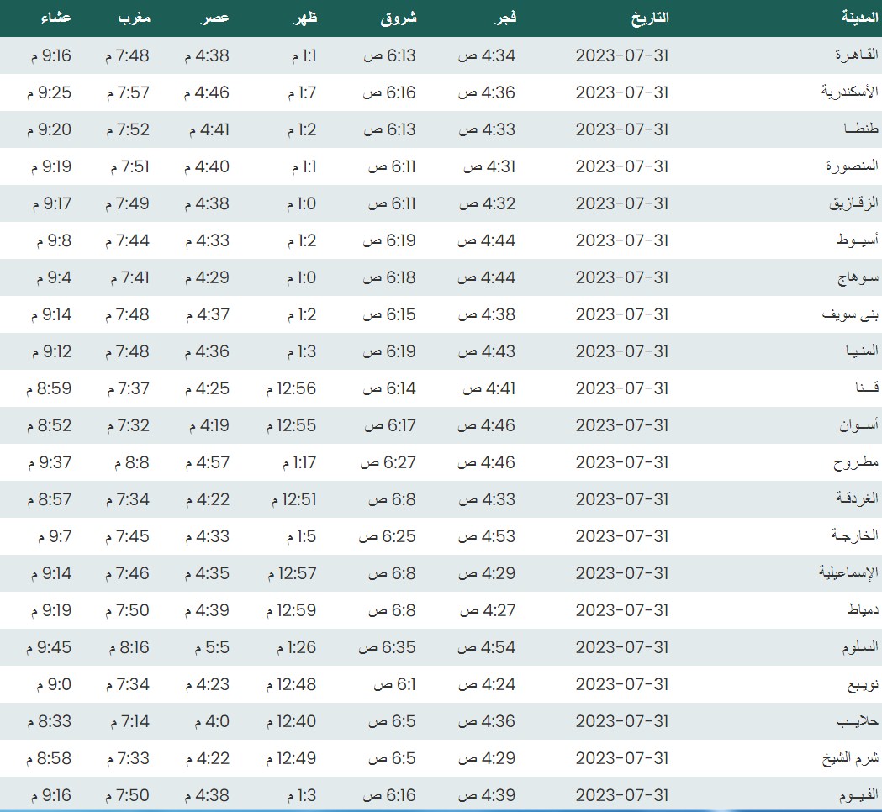Select the عصر column header

(214, 18)
